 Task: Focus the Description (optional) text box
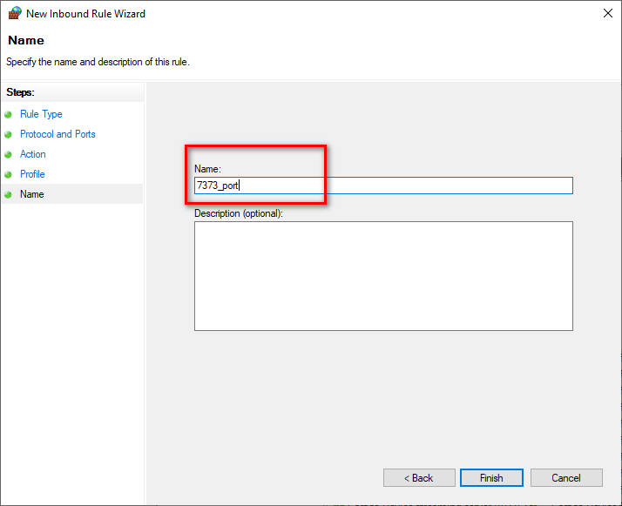coord(383,276)
